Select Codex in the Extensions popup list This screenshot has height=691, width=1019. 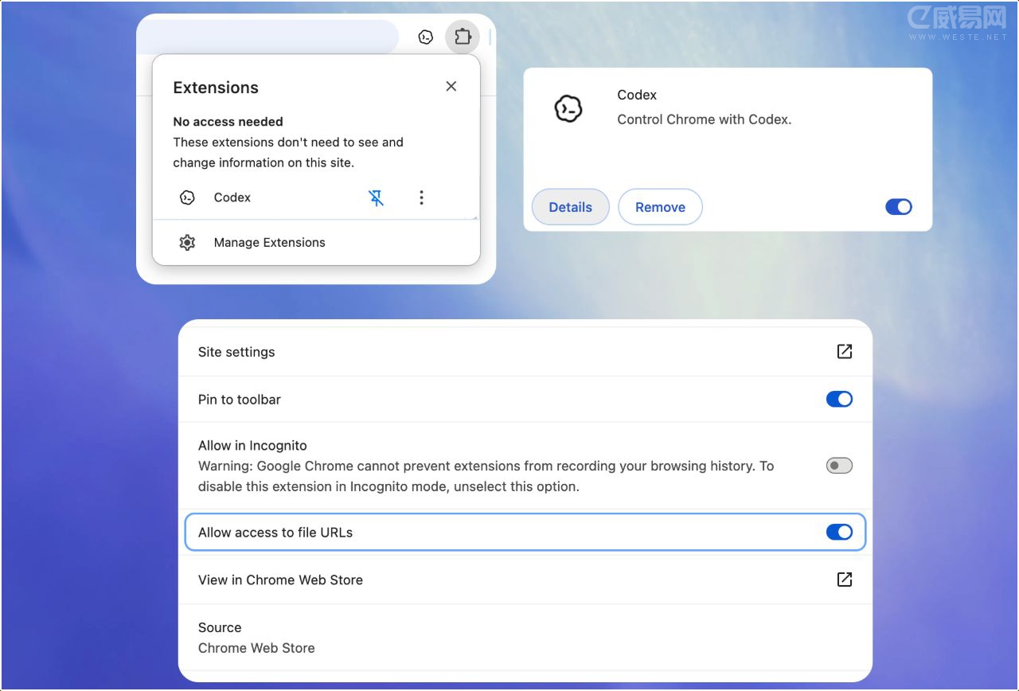click(x=232, y=197)
